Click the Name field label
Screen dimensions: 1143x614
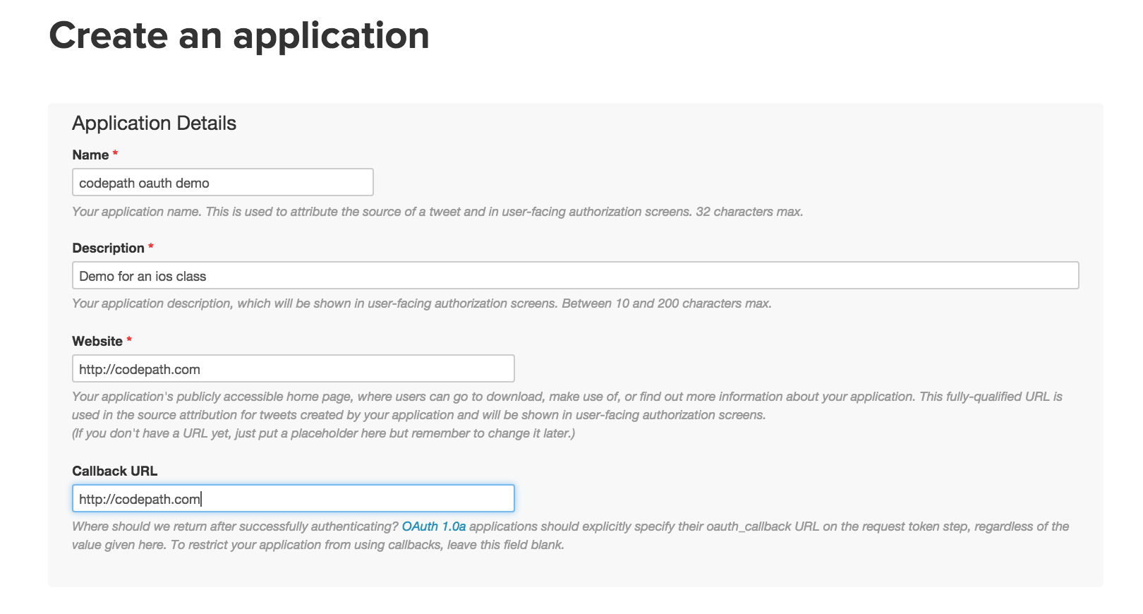(89, 155)
